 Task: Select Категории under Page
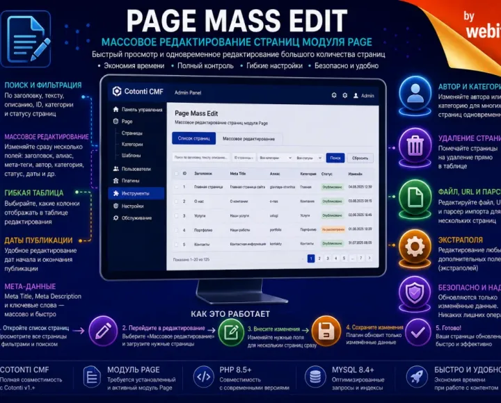132,145
